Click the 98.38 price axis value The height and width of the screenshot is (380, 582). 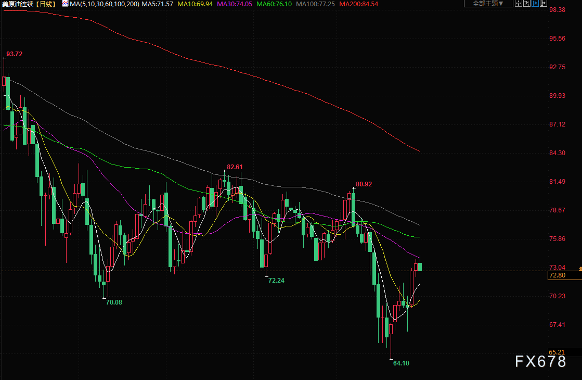point(557,10)
